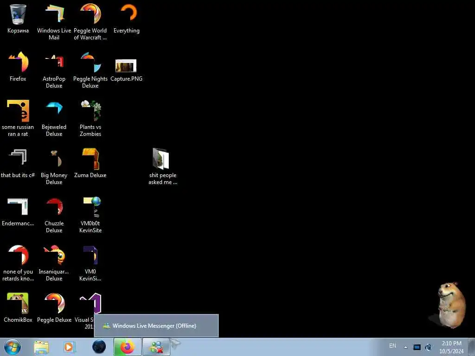Open the Корзина recycle bin icon
Viewport: 475px width, 356px height.
18,19
